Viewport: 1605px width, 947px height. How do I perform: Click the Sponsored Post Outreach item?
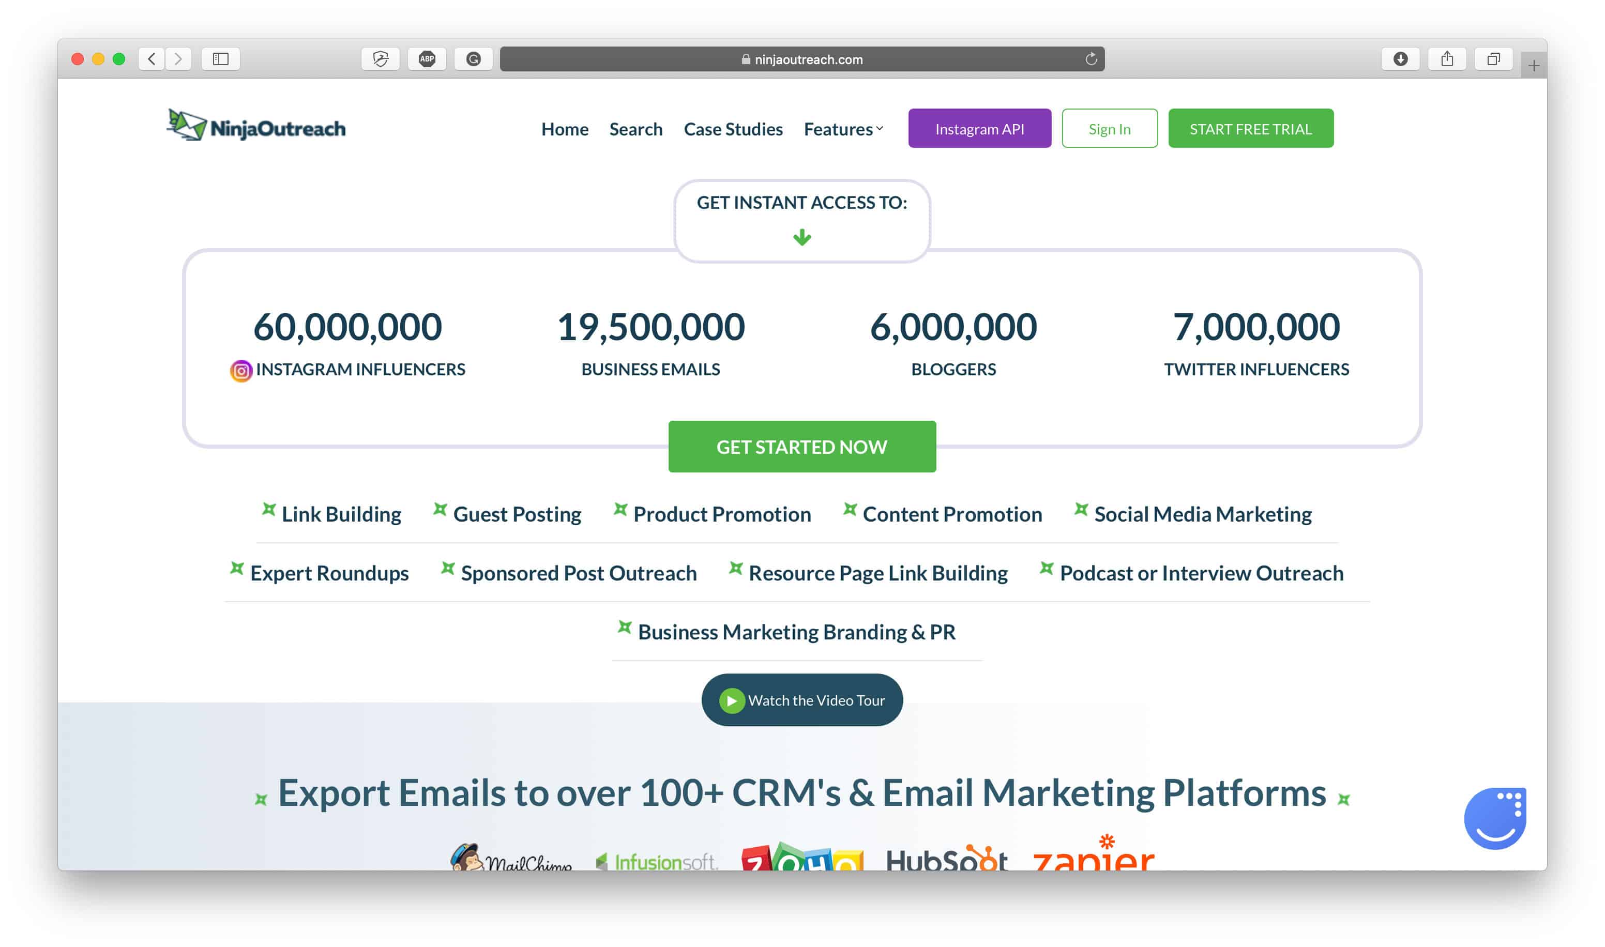tap(569, 572)
